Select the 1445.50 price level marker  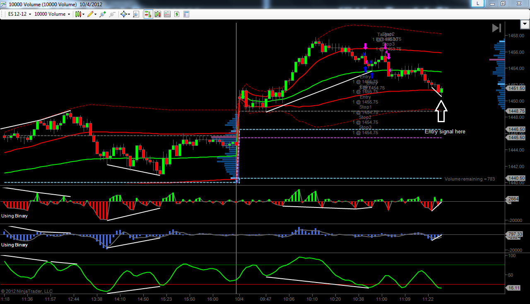coord(516,138)
